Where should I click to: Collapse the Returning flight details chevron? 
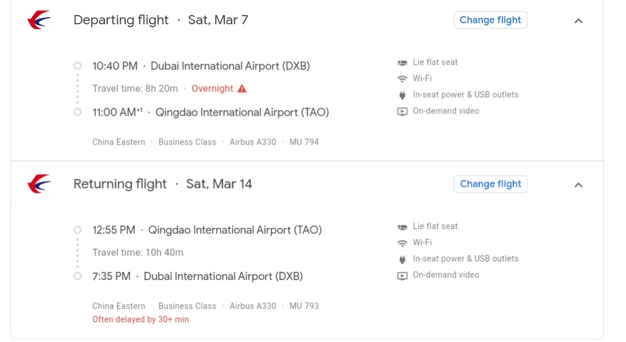[578, 185]
